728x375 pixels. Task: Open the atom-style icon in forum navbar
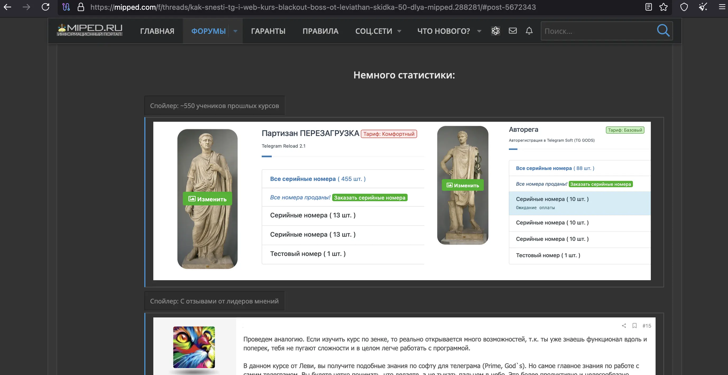(495, 31)
